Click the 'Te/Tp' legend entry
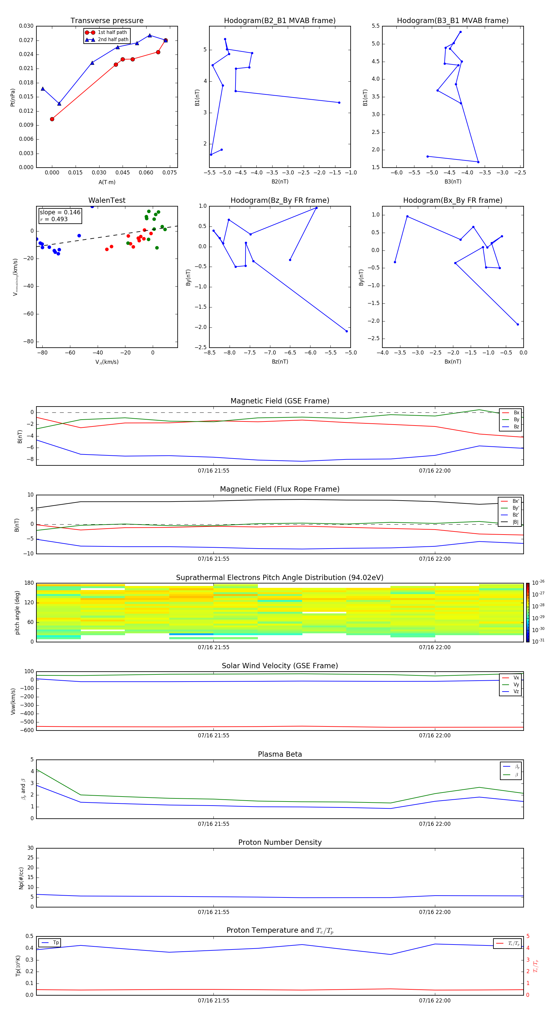The width and height of the screenshot is (560, 1028). click(508, 943)
